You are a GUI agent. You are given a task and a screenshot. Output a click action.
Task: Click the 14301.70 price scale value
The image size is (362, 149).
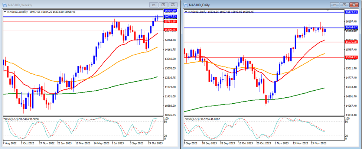pyautogui.click(x=351, y=96)
